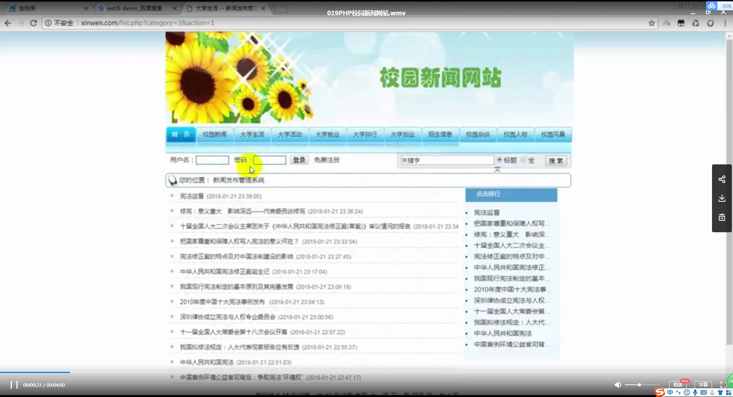Close the 大学生活 browser tab
733x397 pixels.
tap(263, 8)
